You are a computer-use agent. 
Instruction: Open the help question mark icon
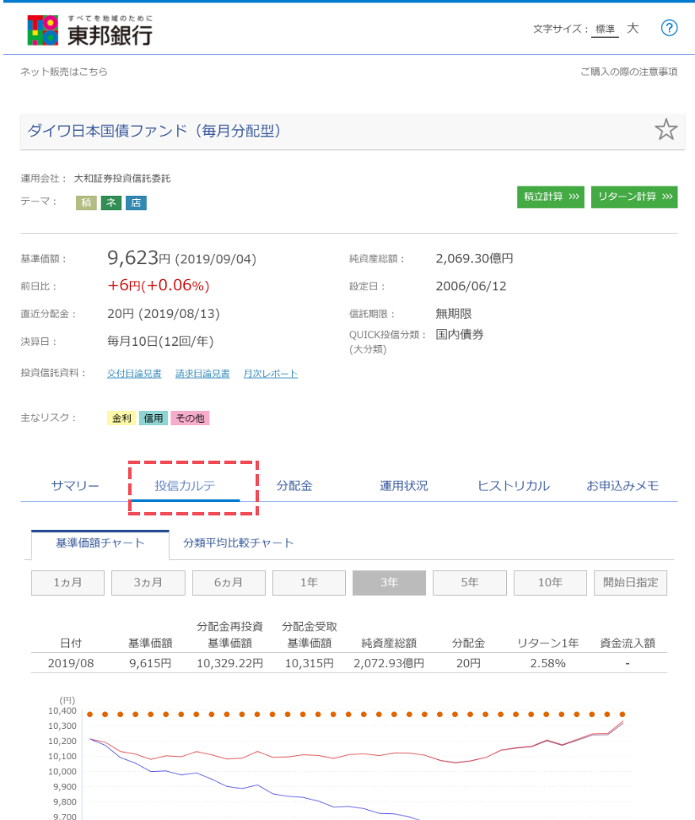click(669, 28)
